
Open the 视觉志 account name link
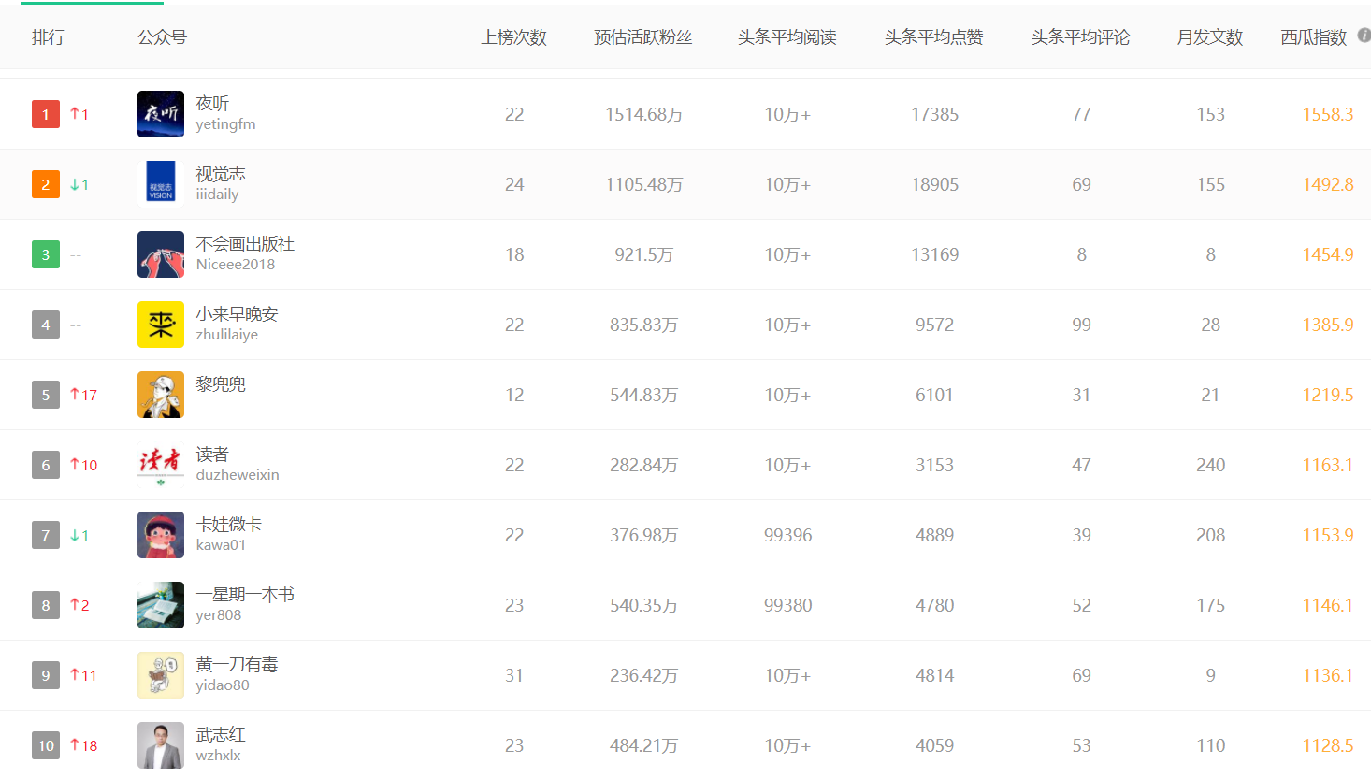click(221, 173)
